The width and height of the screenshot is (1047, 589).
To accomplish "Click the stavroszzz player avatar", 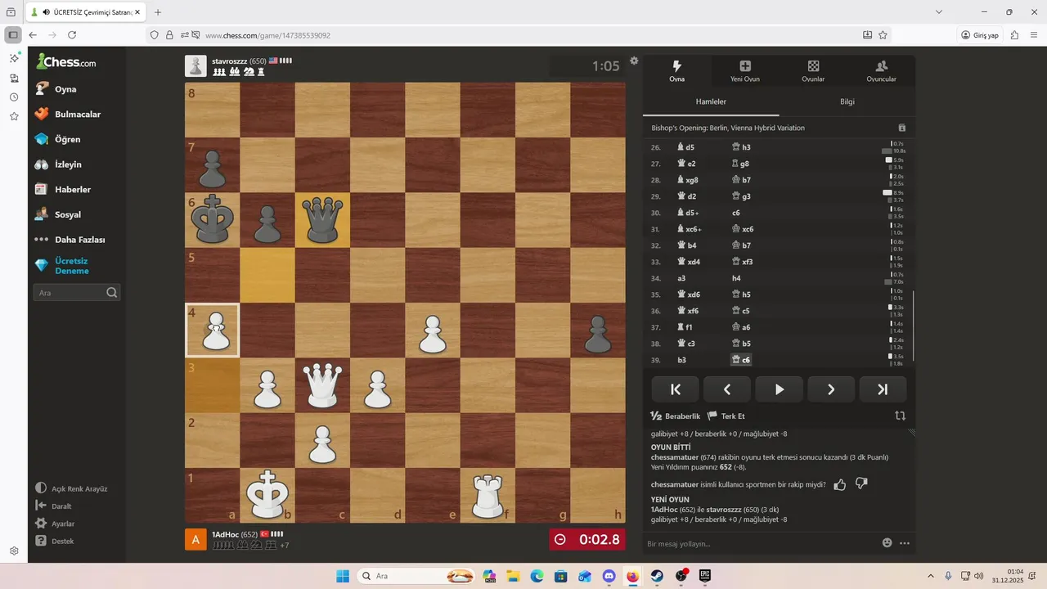I will [195, 66].
